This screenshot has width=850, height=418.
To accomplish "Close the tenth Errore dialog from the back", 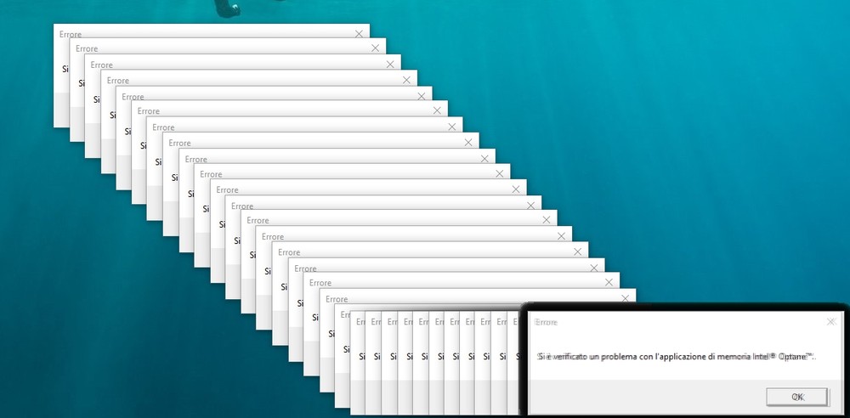I will pyautogui.click(x=499, y=173).
